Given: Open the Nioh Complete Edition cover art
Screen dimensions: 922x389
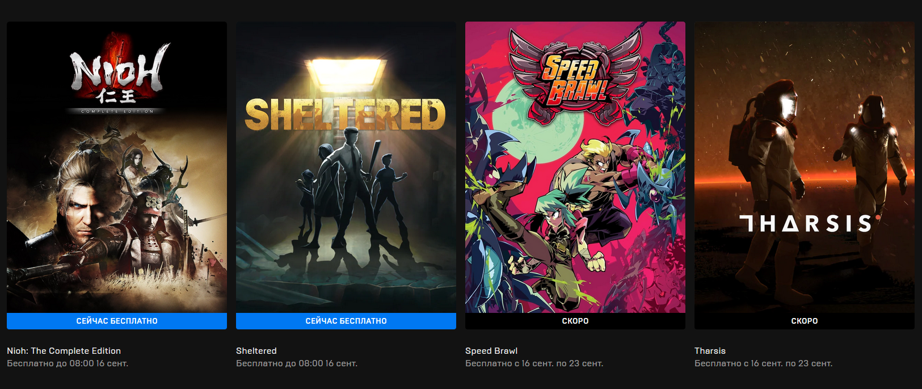Looking at the screenshot, I should click(117, 167).
